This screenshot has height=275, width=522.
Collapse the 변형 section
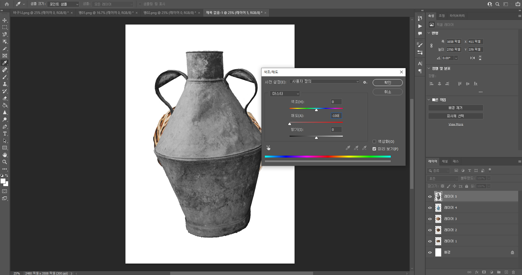pyautogui.click(x=429, y=33)
